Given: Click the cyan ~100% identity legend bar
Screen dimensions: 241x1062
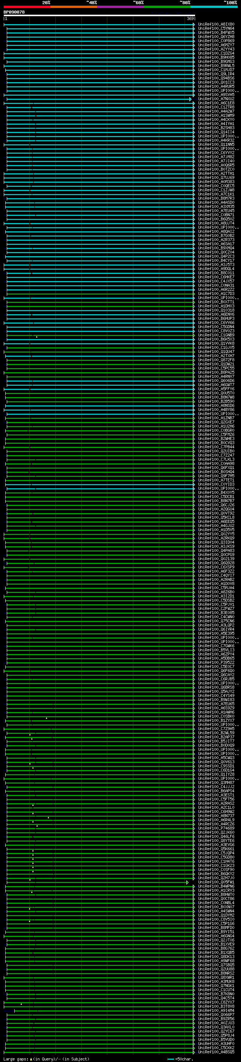Looking at the screenshot, I should pyautogui.click(x=214, y=7).
